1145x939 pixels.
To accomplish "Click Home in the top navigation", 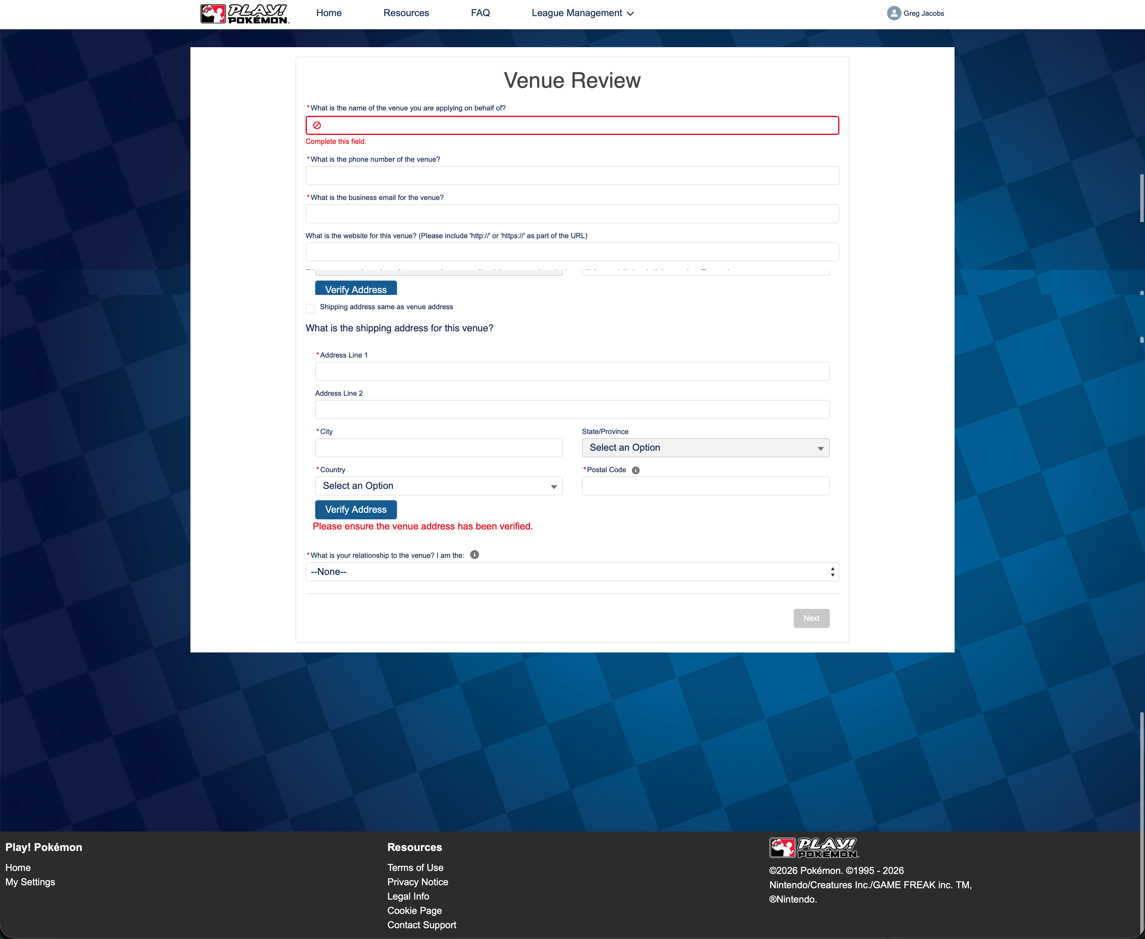I will [x=328, y=13].
